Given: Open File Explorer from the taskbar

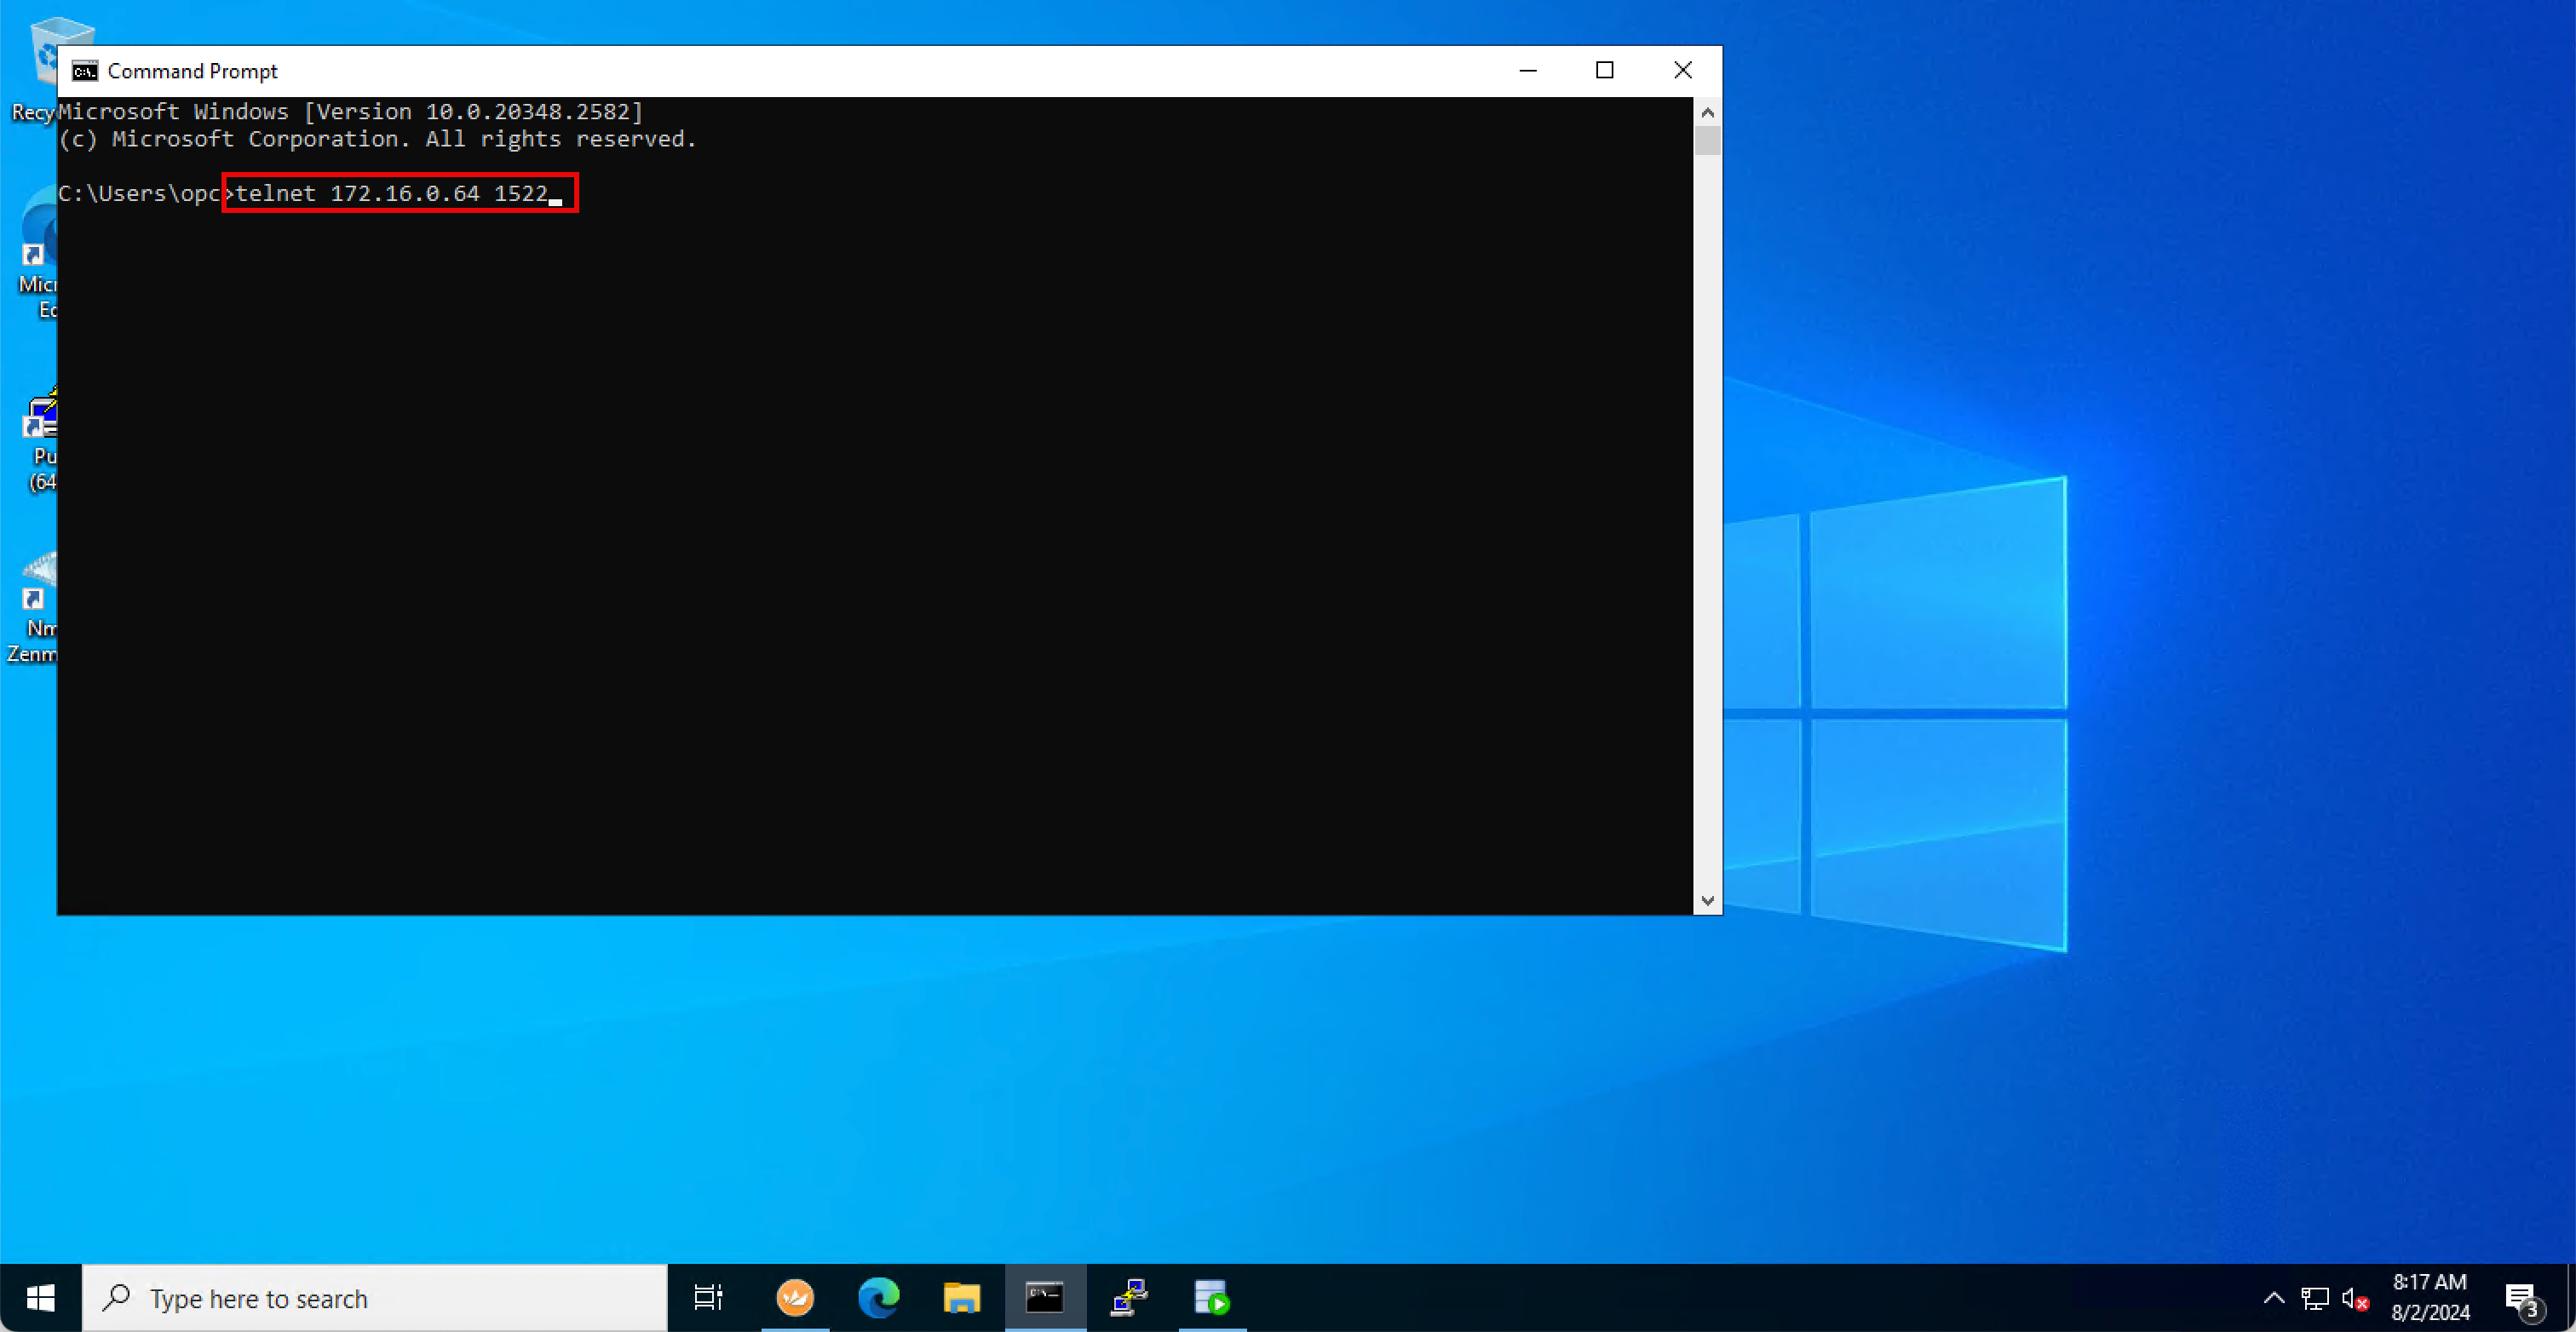Looking at the screenshot, I should (x=962, y=1298).
